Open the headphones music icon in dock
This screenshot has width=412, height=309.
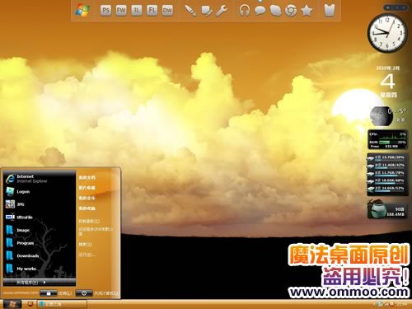(x=244, y=11)
